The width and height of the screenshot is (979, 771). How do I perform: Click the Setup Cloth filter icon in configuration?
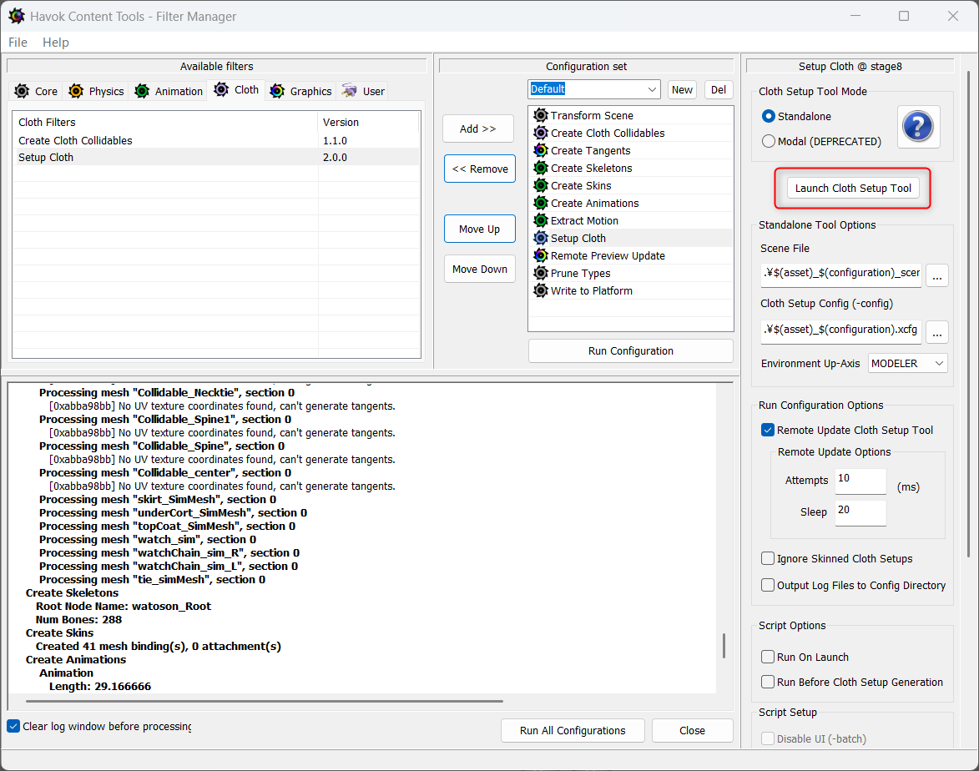[x=541, y=238]
